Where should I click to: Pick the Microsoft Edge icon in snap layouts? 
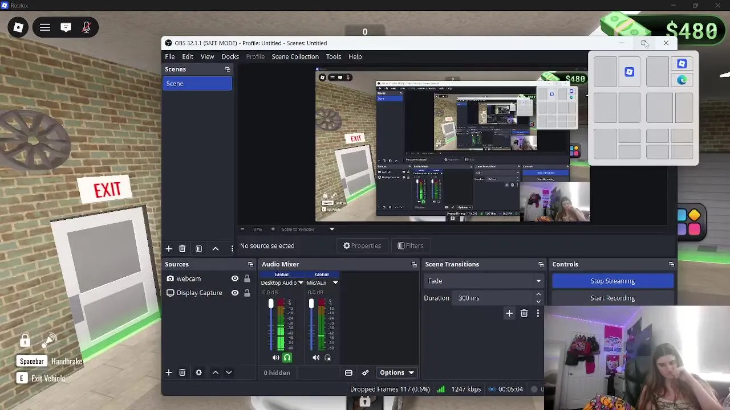pyautogui.click(x=682, y=80)
